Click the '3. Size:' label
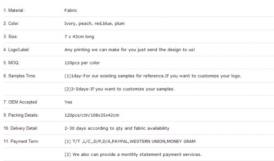274x161 pixels. [11, 36]
